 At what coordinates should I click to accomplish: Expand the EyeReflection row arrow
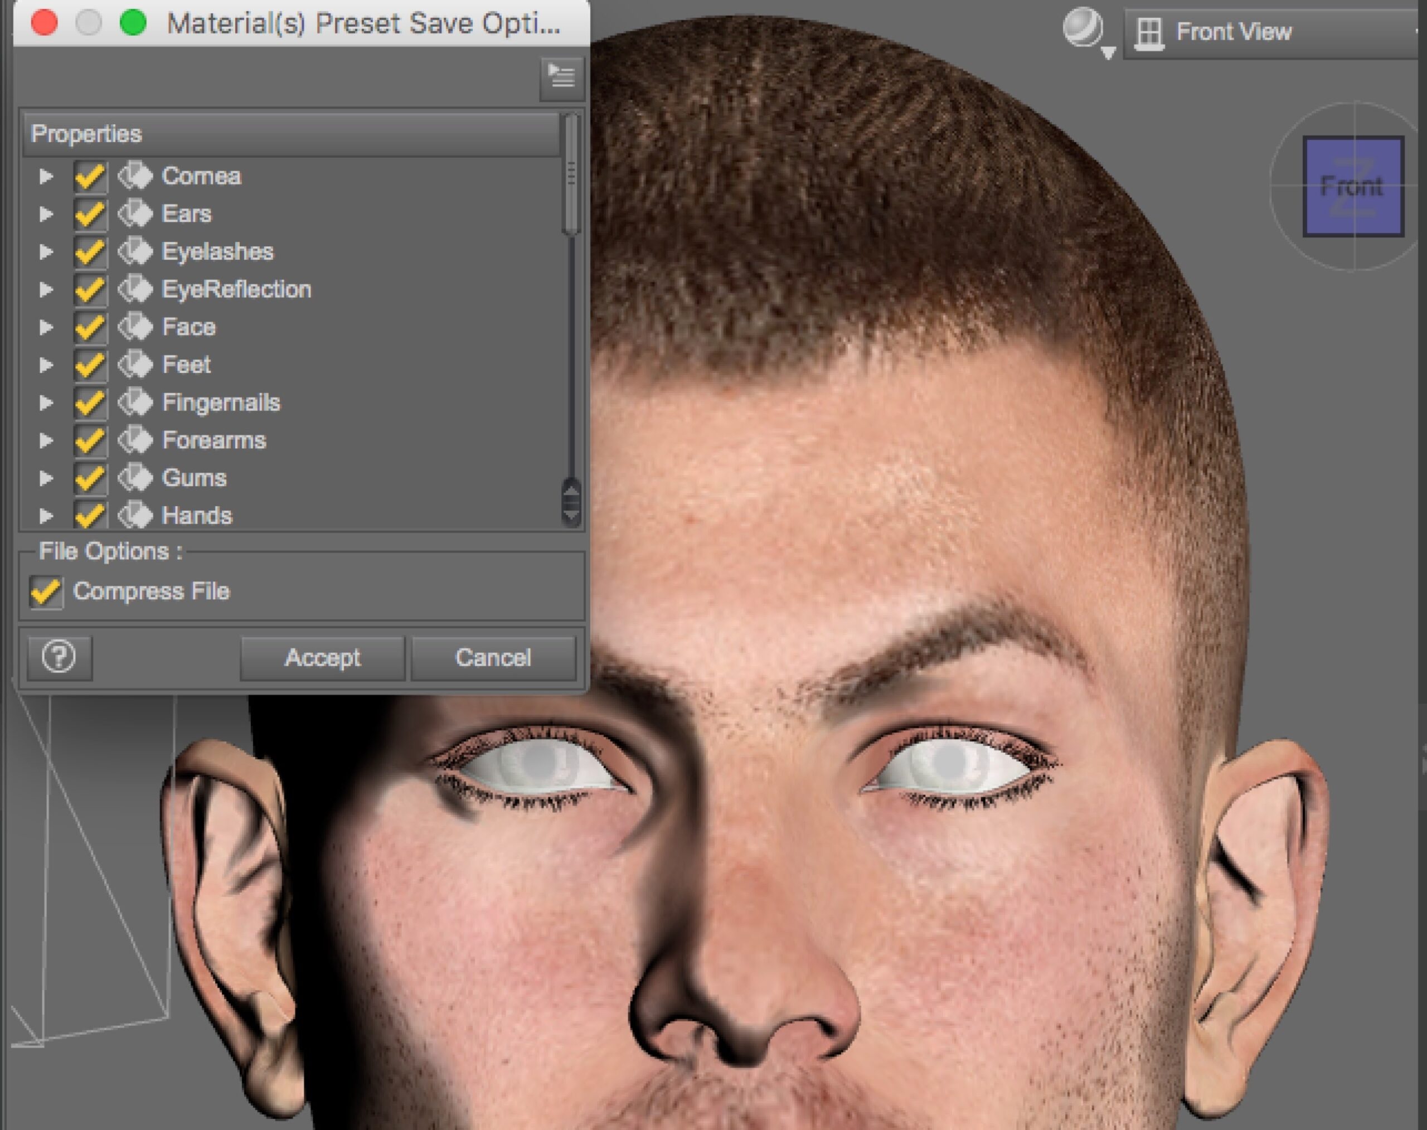tap(46, 289)
